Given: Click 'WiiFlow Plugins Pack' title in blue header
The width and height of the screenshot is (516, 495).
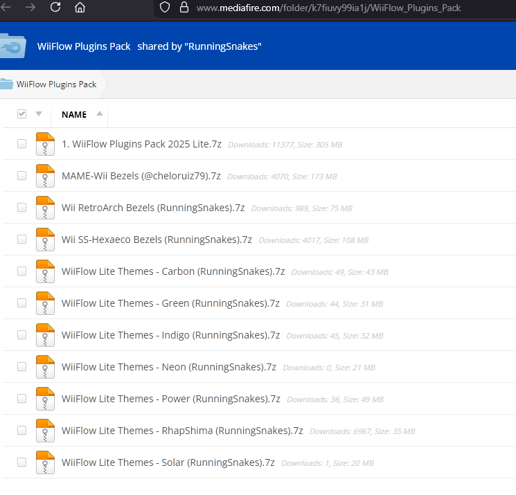Looking at the screenshot, I should point(84,46).
